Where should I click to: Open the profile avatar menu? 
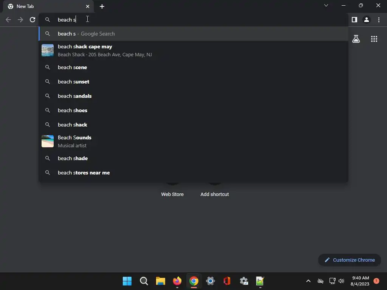coord(367,20)
